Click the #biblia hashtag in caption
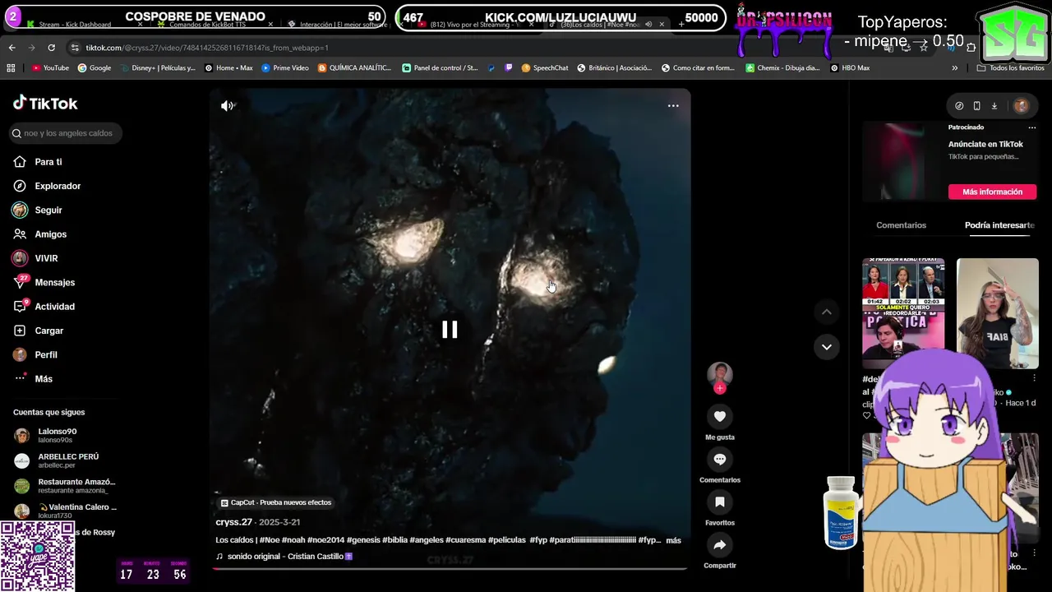Screen dimensions: 1052x592 (395, 540)
